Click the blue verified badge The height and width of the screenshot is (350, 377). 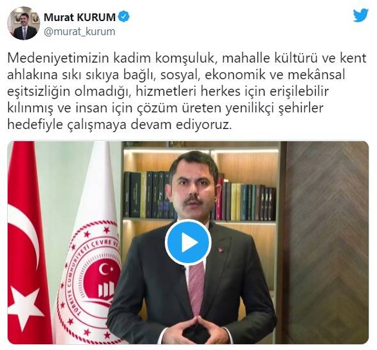pos(125,17)
